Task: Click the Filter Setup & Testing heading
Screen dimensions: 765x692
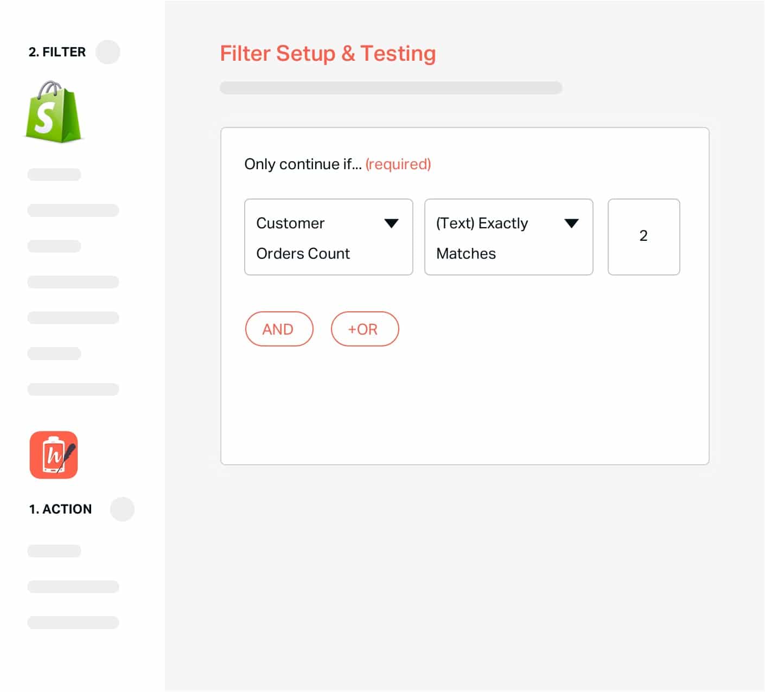Action: click(328, 54)
